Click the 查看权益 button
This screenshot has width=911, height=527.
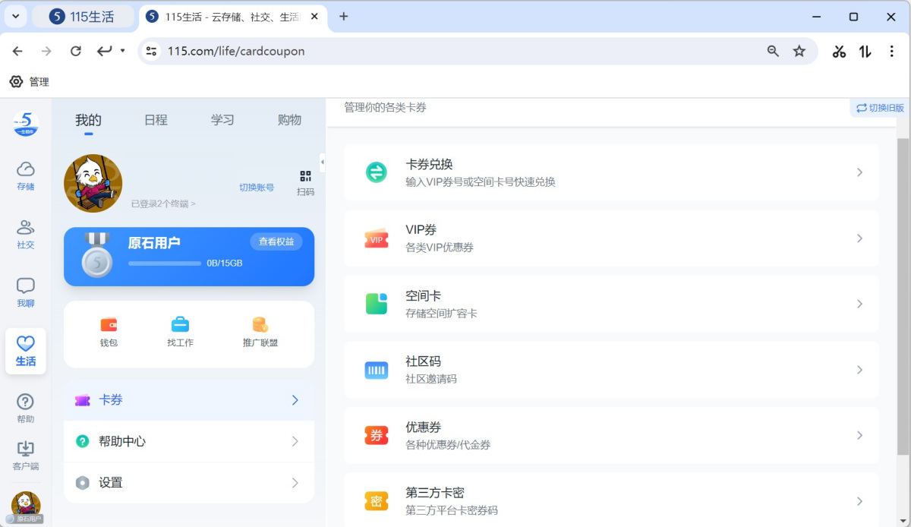pos(276,241)
